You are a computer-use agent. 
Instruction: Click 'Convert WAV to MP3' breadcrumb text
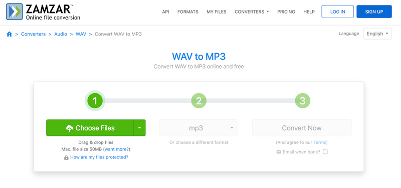coord(118,34)
